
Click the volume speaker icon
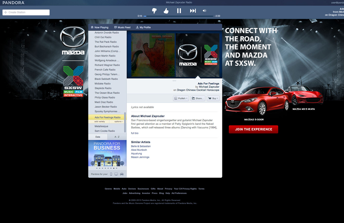[x=204, y=11]
